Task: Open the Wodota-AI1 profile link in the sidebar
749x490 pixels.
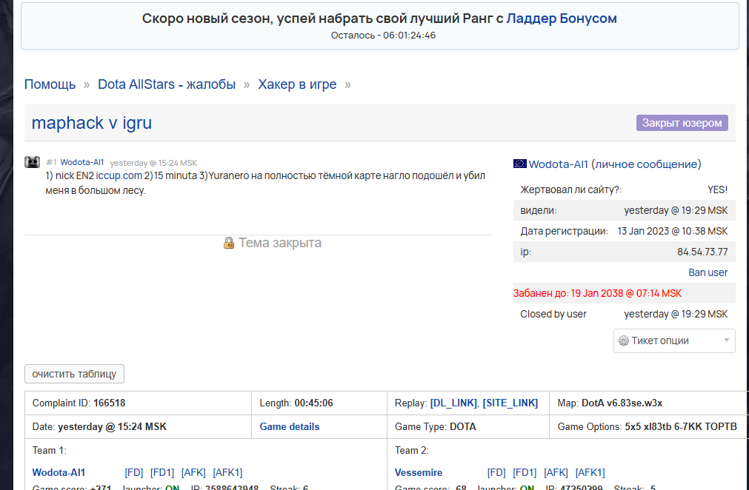Action: tap(558, 164)
